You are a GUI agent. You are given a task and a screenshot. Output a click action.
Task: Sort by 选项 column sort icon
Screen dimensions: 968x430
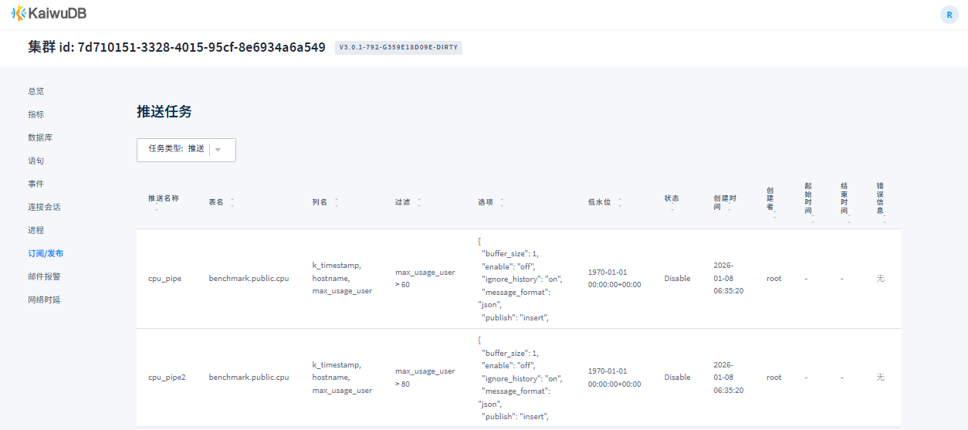coord(502,202)
